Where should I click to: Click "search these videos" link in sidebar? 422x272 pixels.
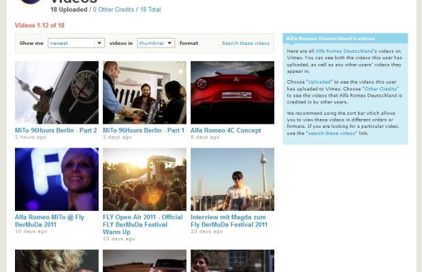[x=331, y=133]
